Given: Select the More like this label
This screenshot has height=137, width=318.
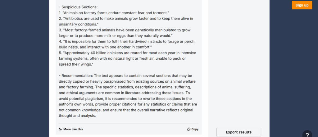Looking at the screenshot, I should [73, 129].
